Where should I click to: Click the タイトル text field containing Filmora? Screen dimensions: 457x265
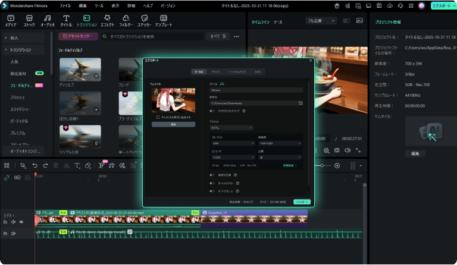pos(256,90)
